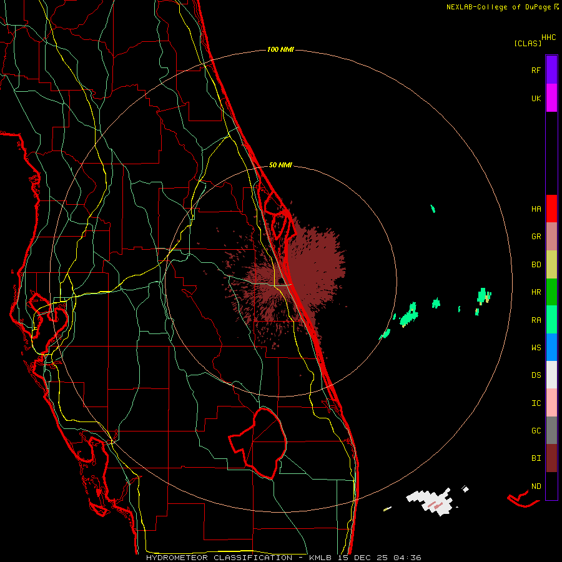Viewport: 562px width, 562px height.
Task: Click the 'ND' legend label
Action: [536, 486]
